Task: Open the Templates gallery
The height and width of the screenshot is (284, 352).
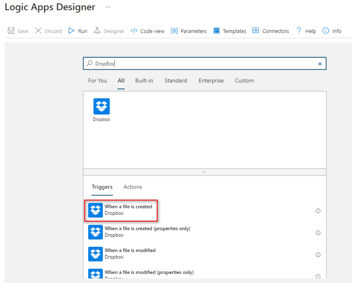Action: 230,31
